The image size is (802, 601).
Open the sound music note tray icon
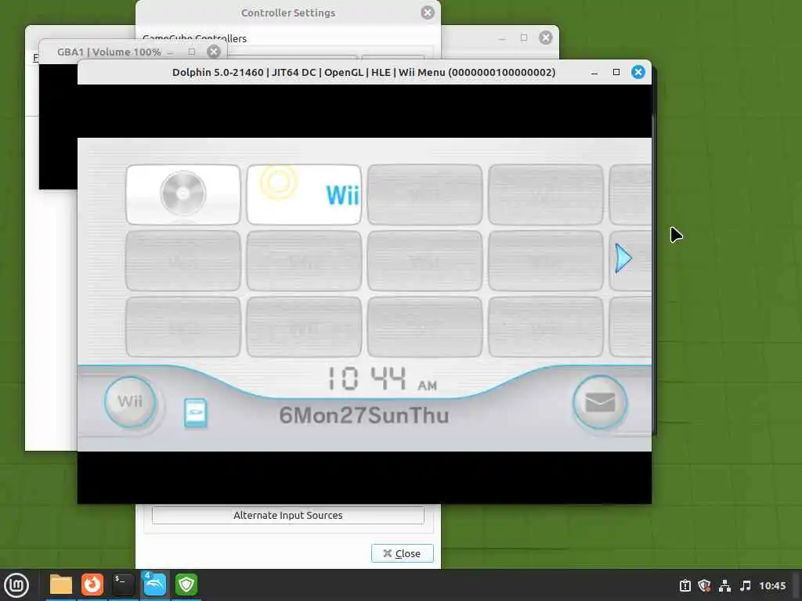pyautogui.click(x=746, y=585)
